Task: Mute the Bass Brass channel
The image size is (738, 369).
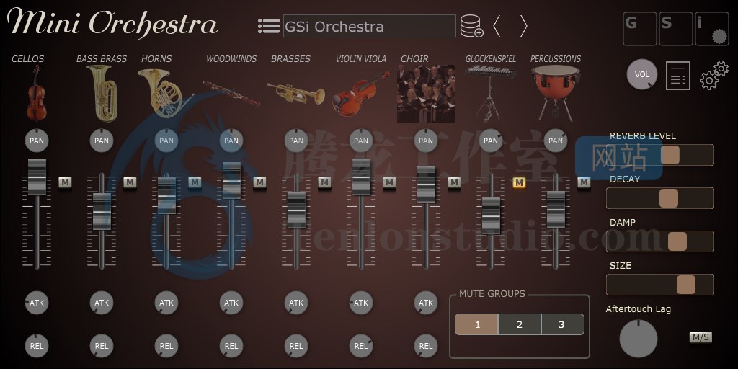Action: pyautogui.click(x=130, y=182)
